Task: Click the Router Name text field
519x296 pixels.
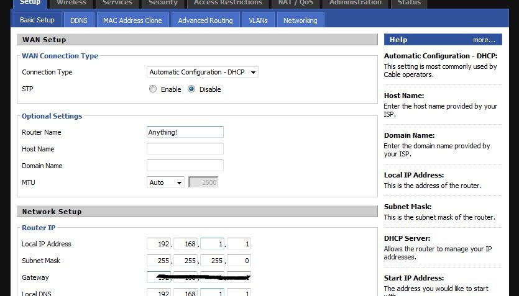Action: coord(185,132)
